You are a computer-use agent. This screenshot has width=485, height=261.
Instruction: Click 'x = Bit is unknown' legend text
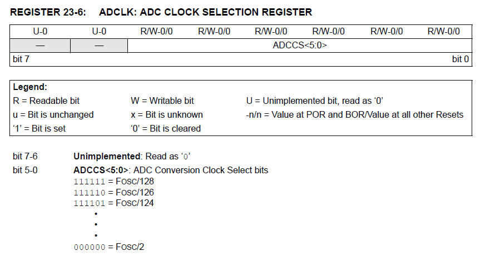(167, 114)
